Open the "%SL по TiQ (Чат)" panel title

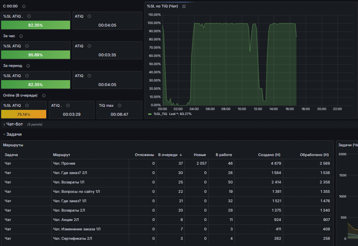tap(162, 6)
